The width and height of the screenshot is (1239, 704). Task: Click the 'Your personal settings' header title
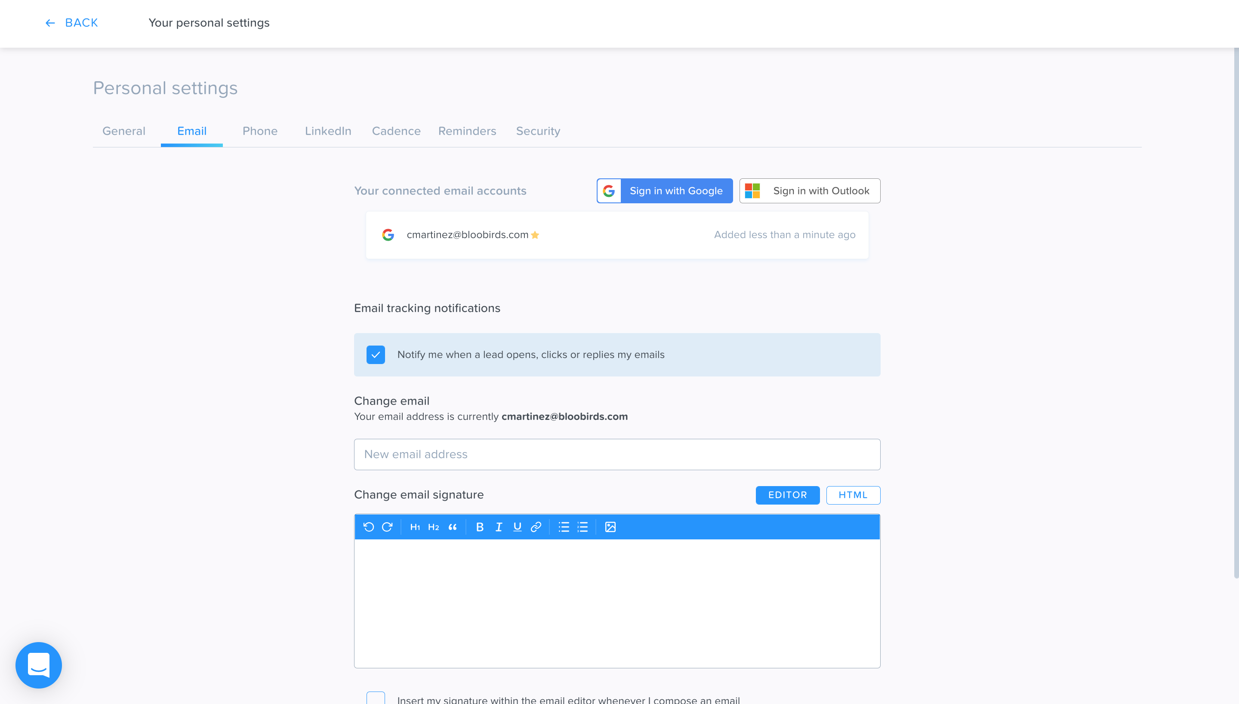[209, 23]
